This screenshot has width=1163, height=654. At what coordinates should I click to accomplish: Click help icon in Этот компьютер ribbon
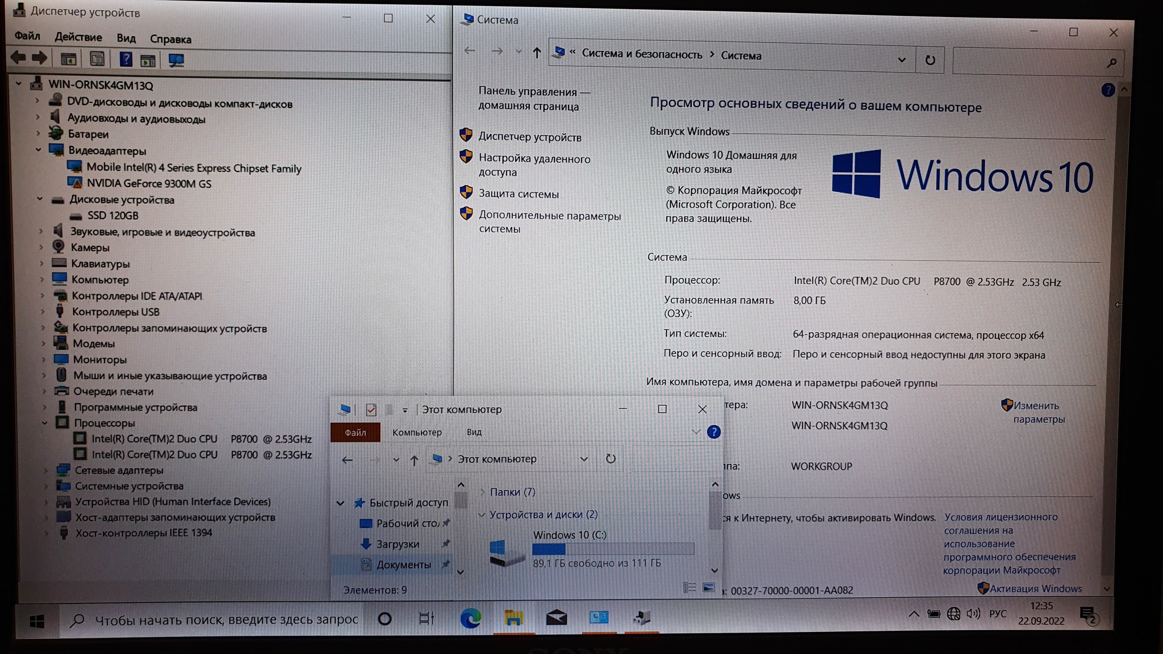714,432
